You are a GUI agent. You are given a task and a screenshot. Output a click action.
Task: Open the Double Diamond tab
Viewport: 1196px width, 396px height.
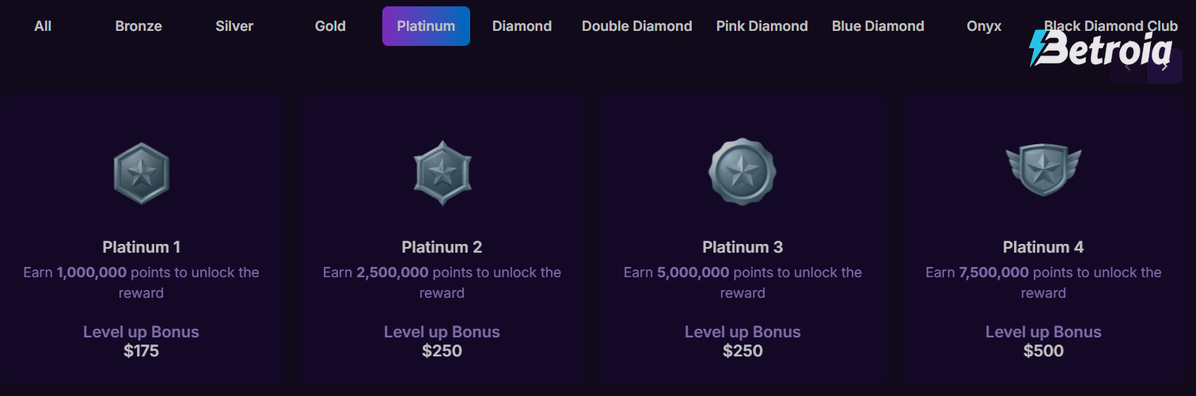click(x=637, y=26)
